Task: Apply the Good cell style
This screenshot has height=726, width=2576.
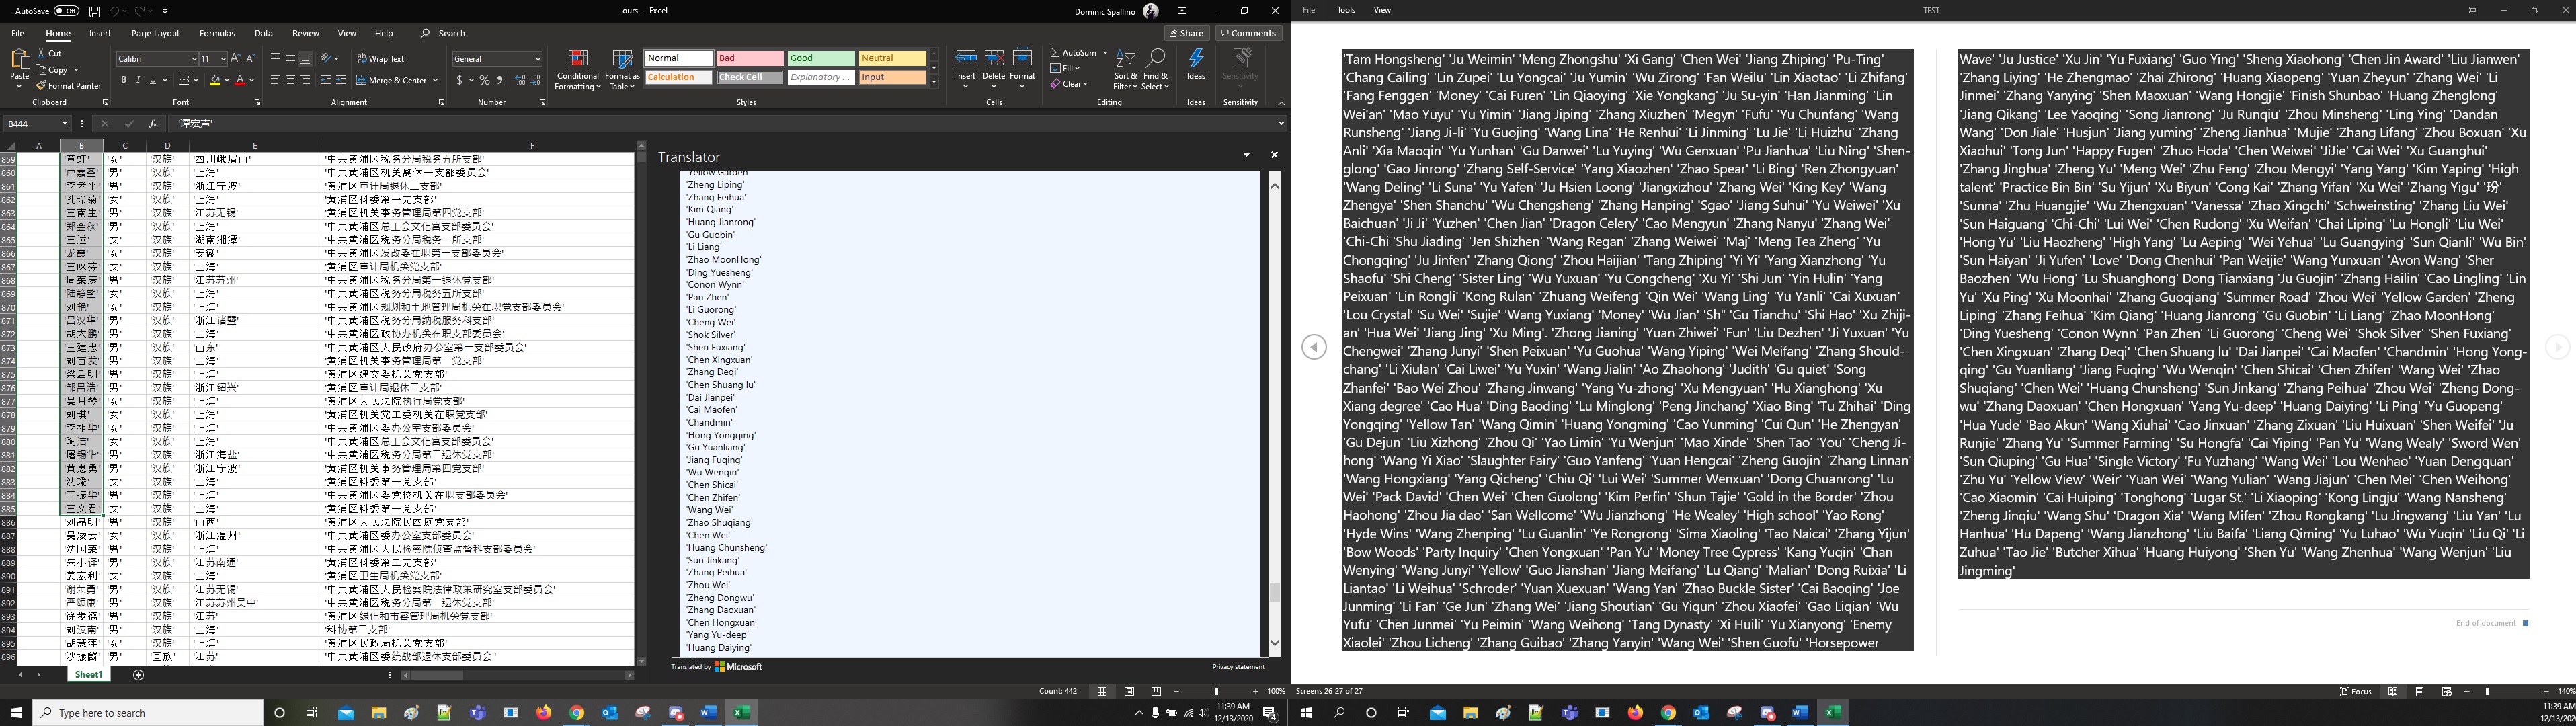Action: [x=821, y=59]
